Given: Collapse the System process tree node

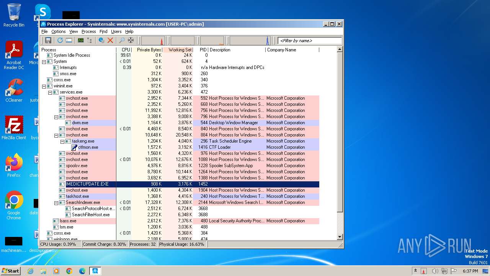Looking at the screenshot, I should [44, 61].
